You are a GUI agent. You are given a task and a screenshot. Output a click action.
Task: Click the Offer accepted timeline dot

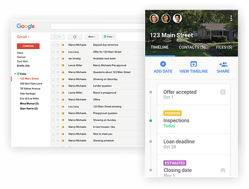point(151,92)
